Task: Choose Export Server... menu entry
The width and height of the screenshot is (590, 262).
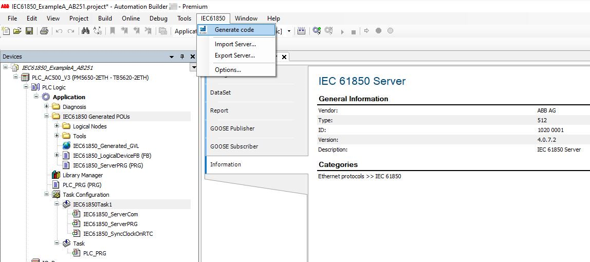Action: tap(234, 55)
